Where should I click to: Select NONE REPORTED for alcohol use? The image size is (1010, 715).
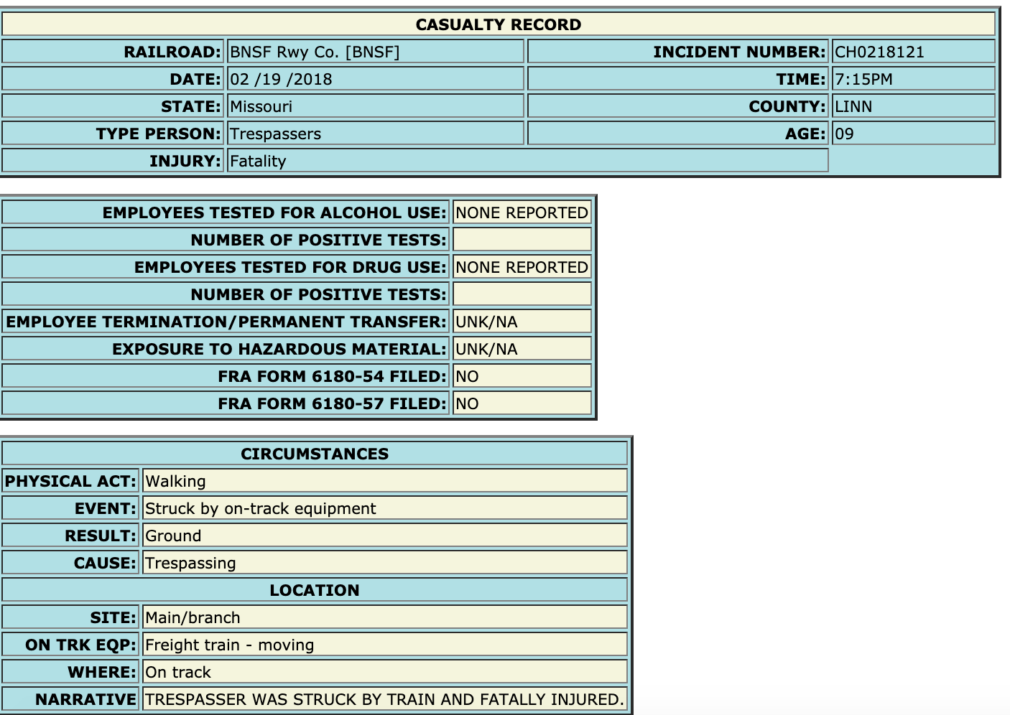pyautogui.click(x=522, y=212)
